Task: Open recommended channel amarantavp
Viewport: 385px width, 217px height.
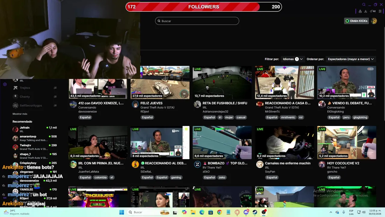Action: 35,138
